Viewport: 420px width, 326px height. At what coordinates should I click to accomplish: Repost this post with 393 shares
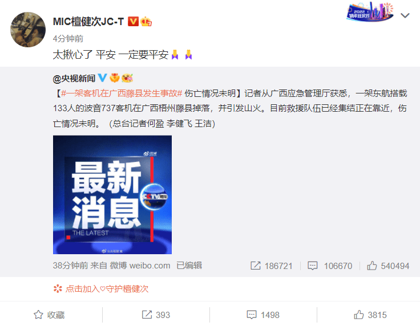(x=156, y=315)
